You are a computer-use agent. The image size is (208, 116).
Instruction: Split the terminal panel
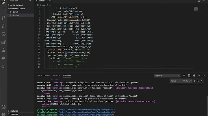189,76
